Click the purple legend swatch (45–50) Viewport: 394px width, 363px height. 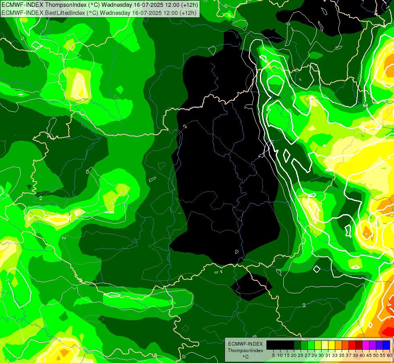[373, 345]
